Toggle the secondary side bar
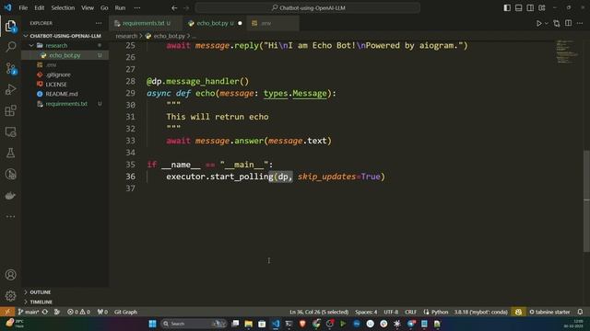590x331 pixels. 530,8
